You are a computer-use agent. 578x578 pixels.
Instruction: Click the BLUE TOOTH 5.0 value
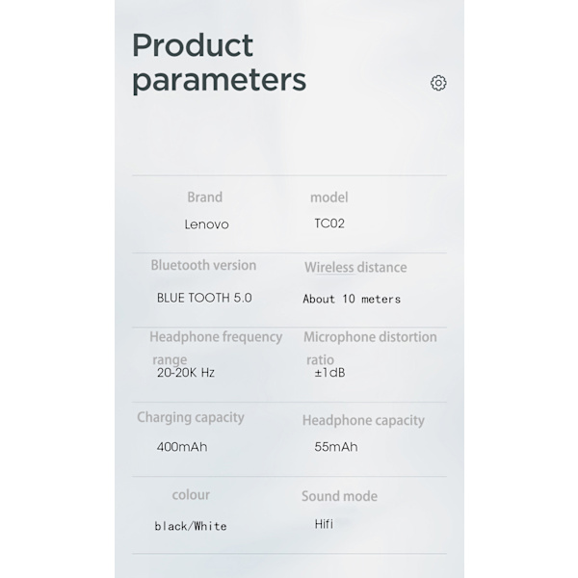coord(204,298)
